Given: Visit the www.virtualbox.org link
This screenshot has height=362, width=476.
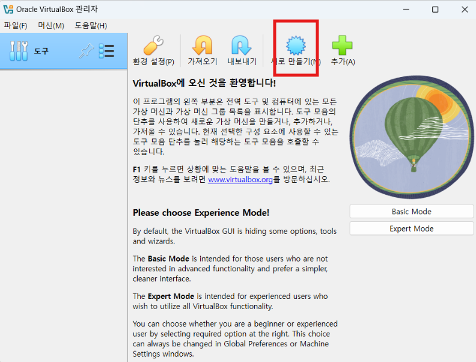Looking at the screenshot, I should 240,179.
